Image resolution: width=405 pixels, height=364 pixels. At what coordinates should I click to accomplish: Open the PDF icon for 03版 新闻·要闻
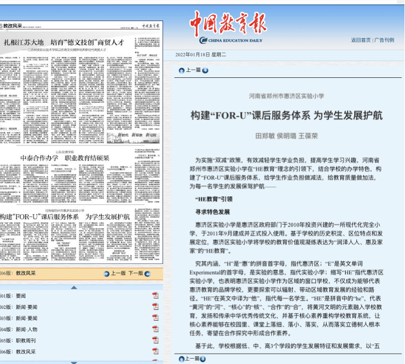(x=155, y=317)
